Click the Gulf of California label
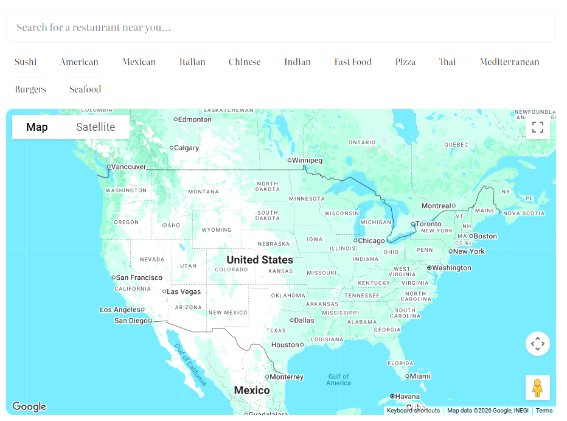Screen dimensions: 567x421 (190, 364)
